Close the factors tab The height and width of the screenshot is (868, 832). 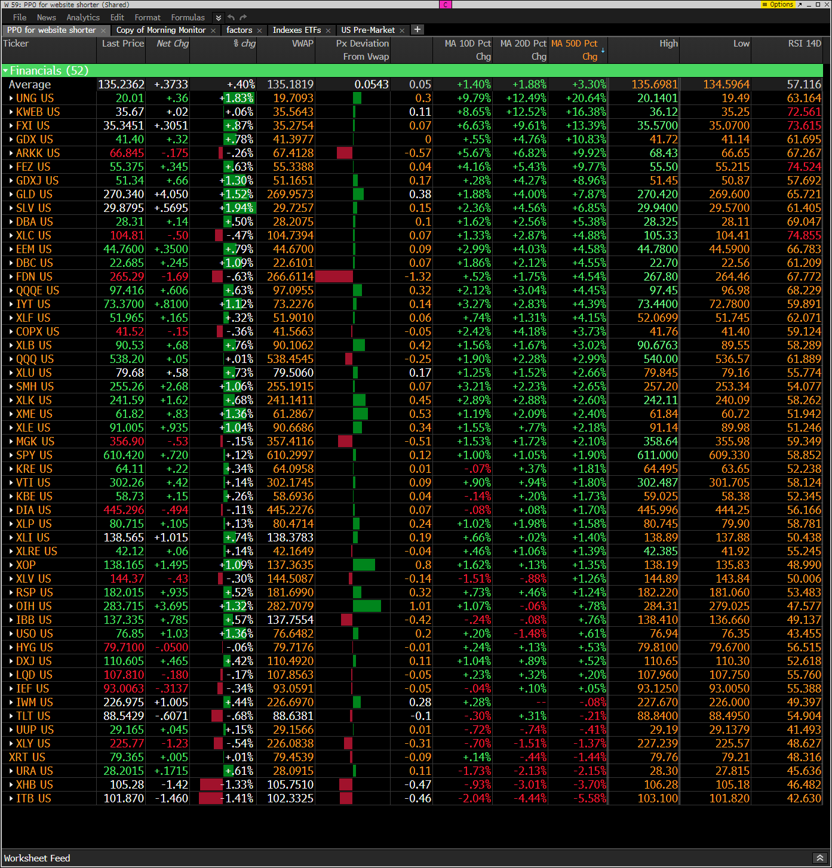click(x=260, y=30)
